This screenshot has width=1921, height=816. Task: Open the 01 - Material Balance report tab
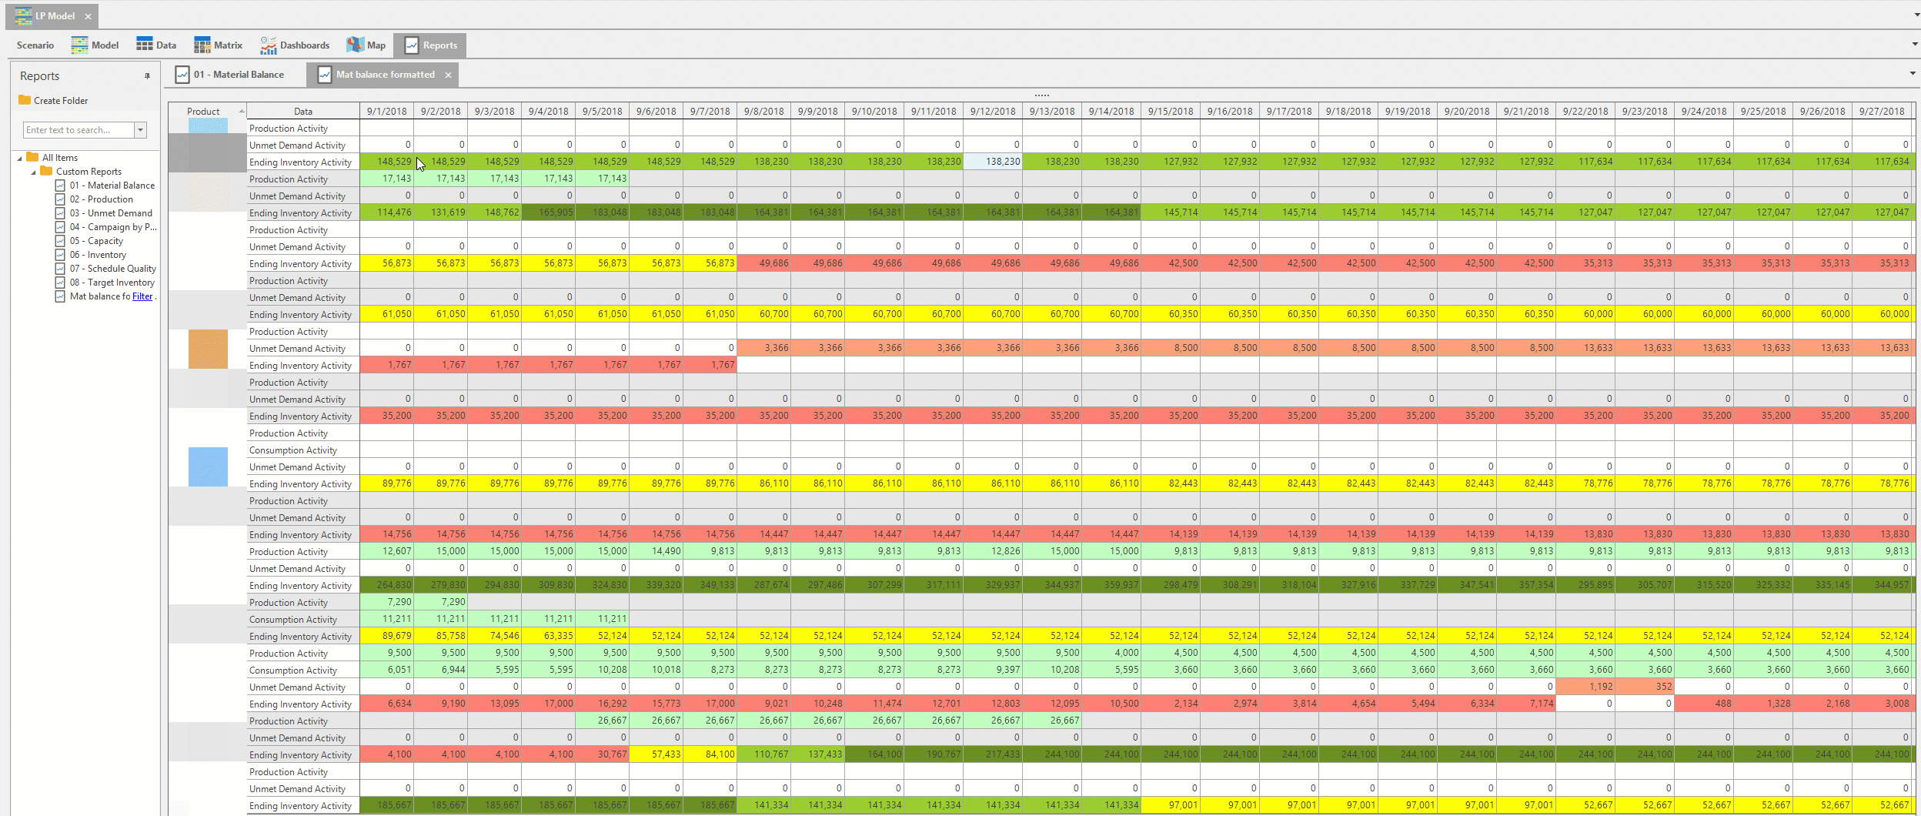pyautogui.click(x=230, y=75)
